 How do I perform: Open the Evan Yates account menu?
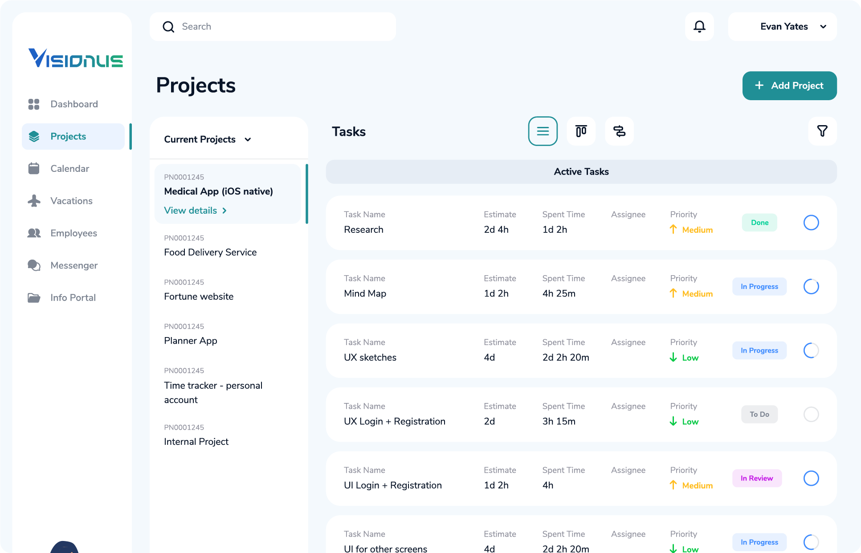(x=783, y=26)
